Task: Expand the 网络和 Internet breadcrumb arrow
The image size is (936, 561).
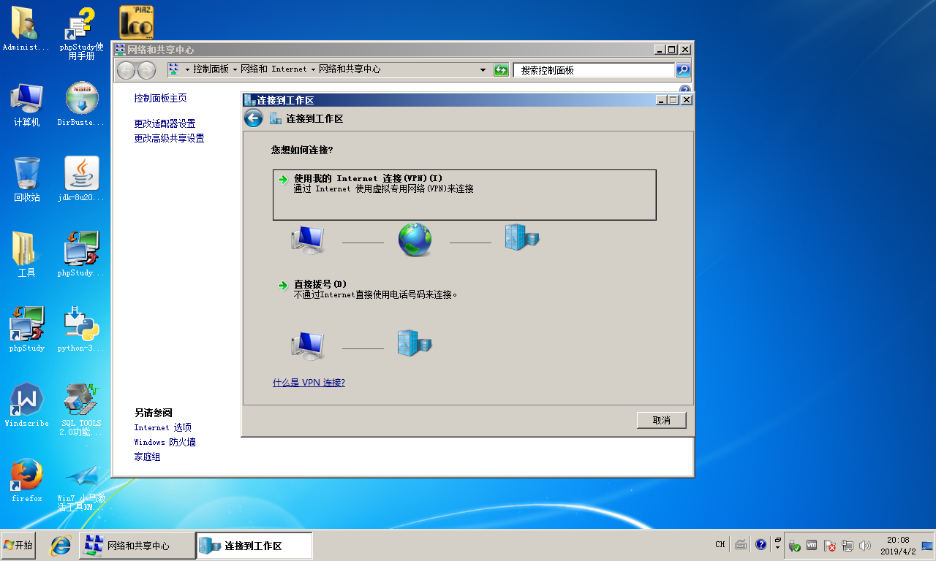Action: tap(313, 69)
